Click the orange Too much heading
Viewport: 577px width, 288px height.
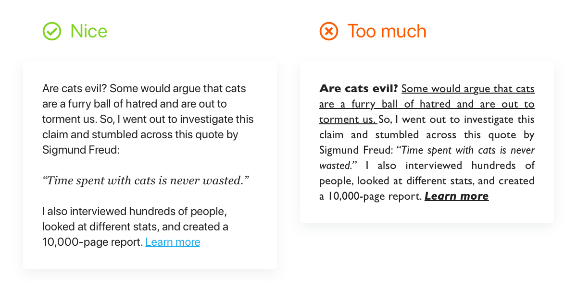click(387, 31)
